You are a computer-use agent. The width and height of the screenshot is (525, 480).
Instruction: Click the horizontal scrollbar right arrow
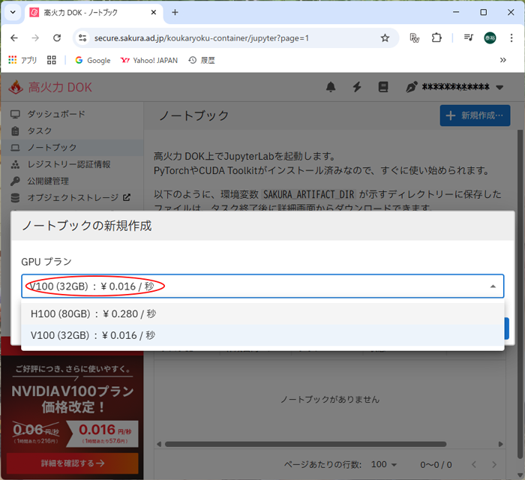tap(500, 444)
